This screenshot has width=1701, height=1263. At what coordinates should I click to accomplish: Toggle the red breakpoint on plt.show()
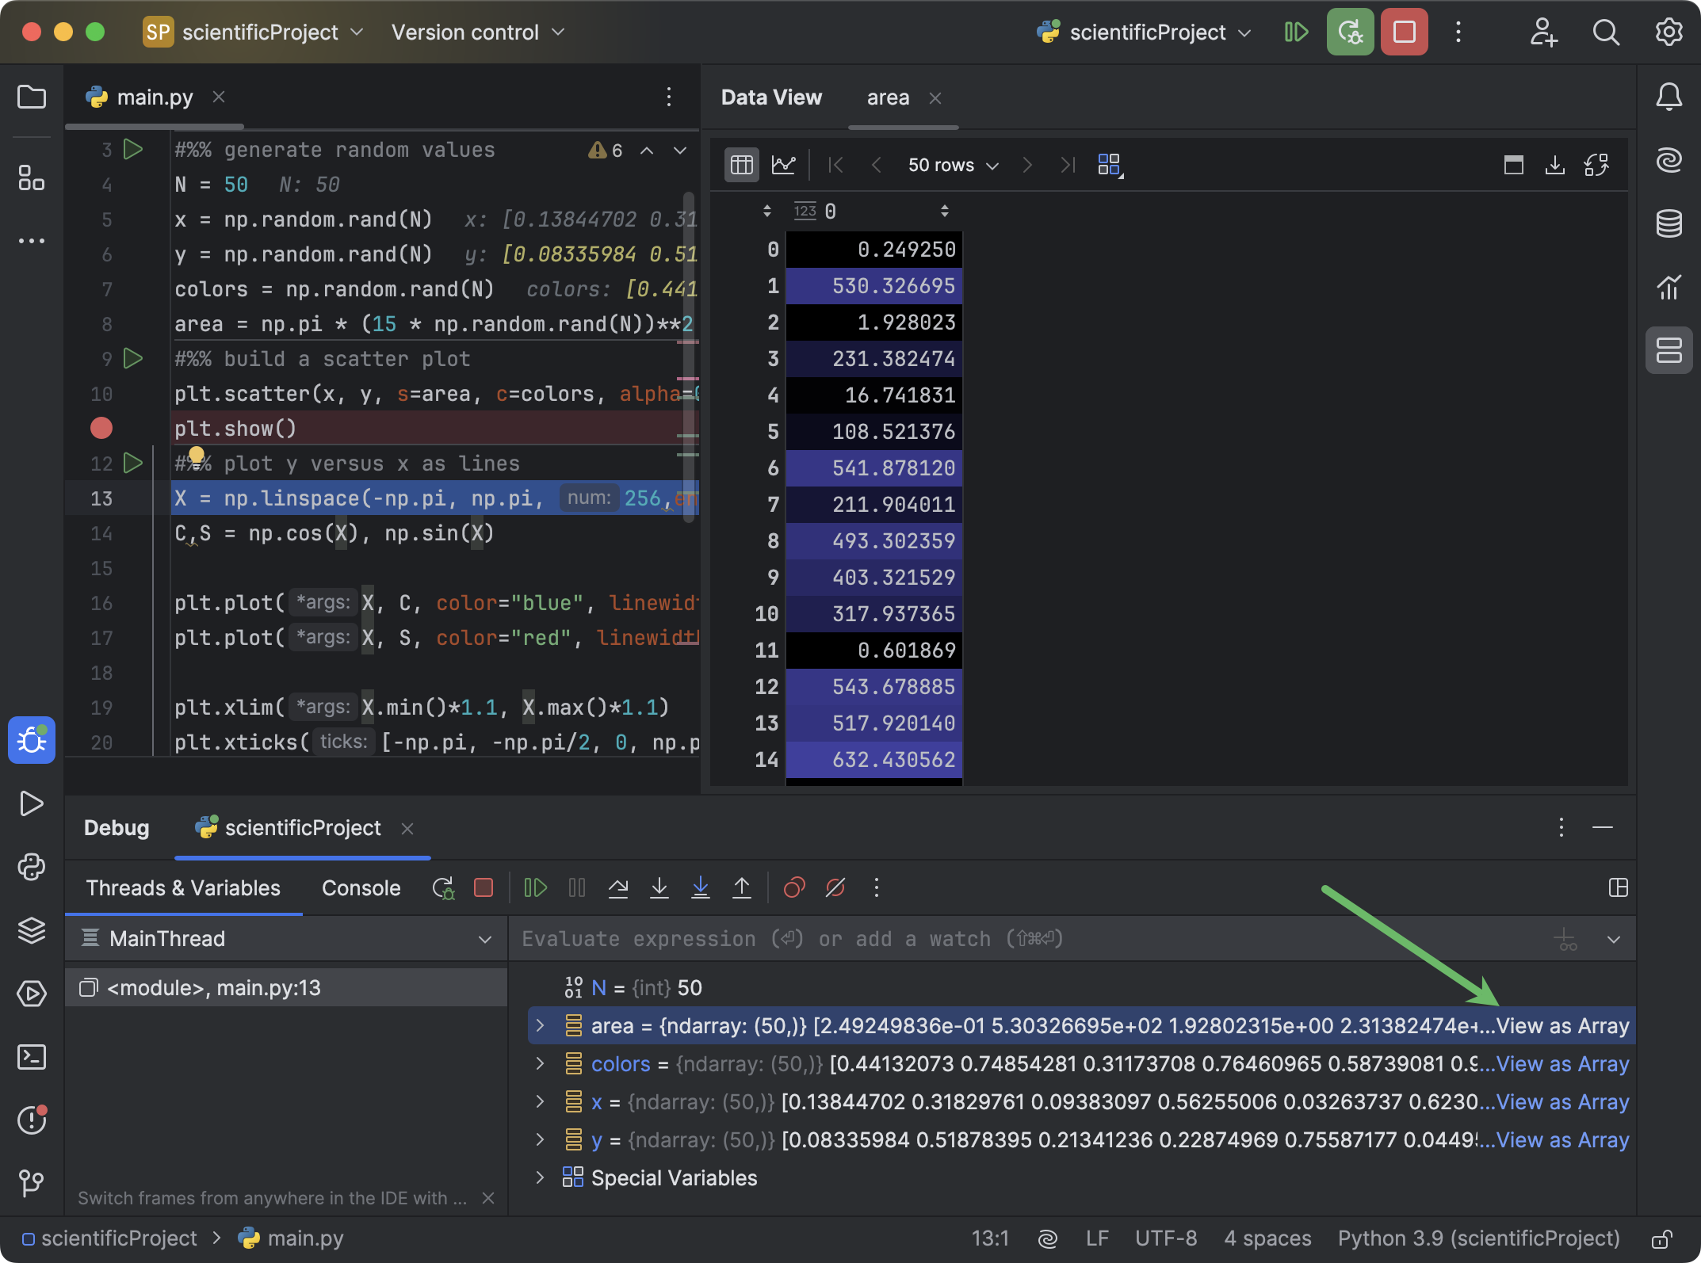click(101, 428)
